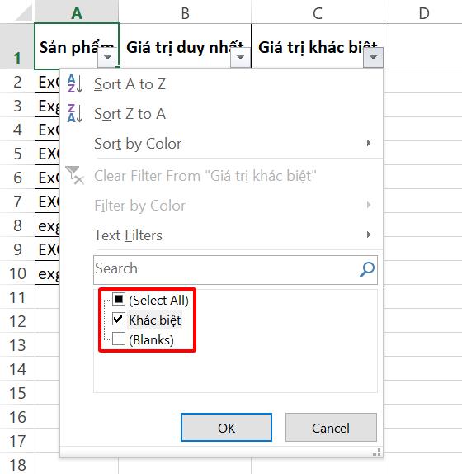Click the magnifier icon in Search box
Screen dimensions: 462x474
367,269
